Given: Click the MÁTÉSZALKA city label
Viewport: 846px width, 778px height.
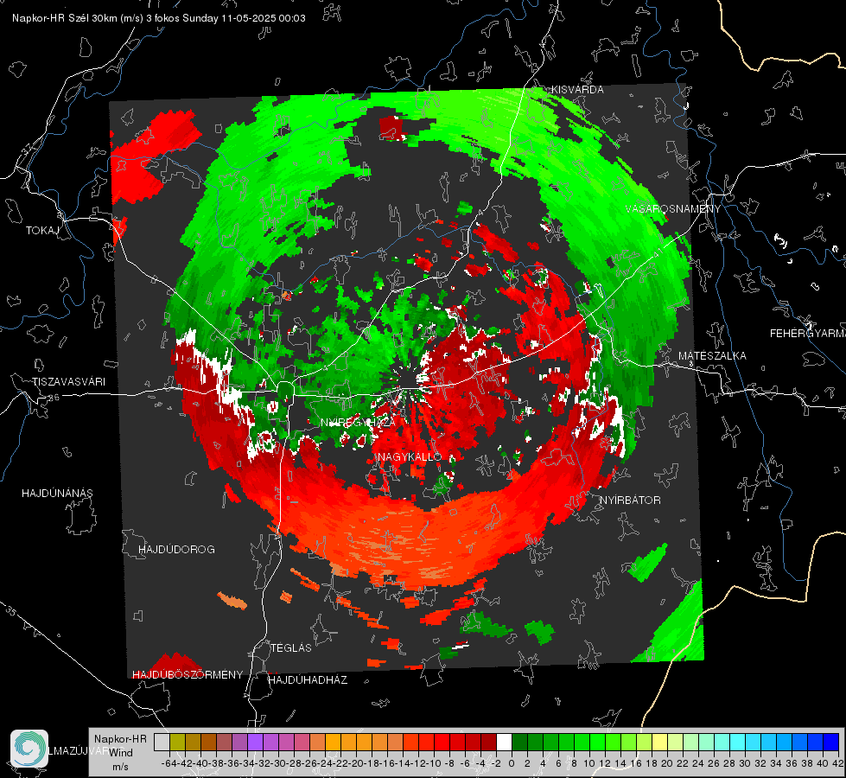Looking at the screenshot, I should click(x=712, y=356).
